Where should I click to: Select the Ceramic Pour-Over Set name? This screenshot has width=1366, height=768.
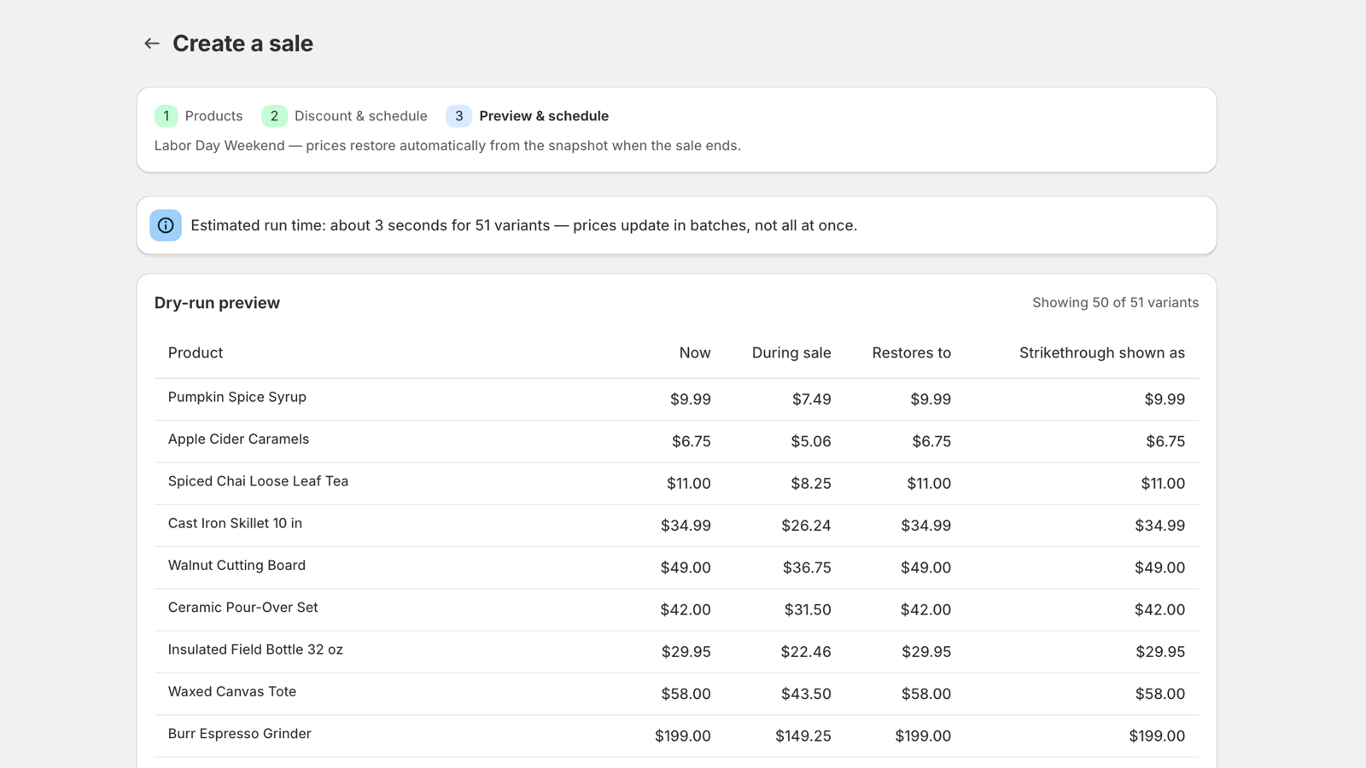(242, 608)
